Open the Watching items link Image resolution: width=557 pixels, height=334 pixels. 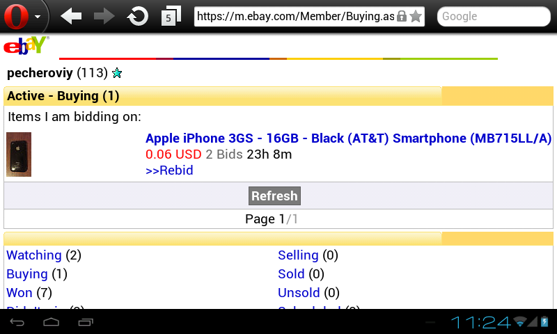click(34, 255)
